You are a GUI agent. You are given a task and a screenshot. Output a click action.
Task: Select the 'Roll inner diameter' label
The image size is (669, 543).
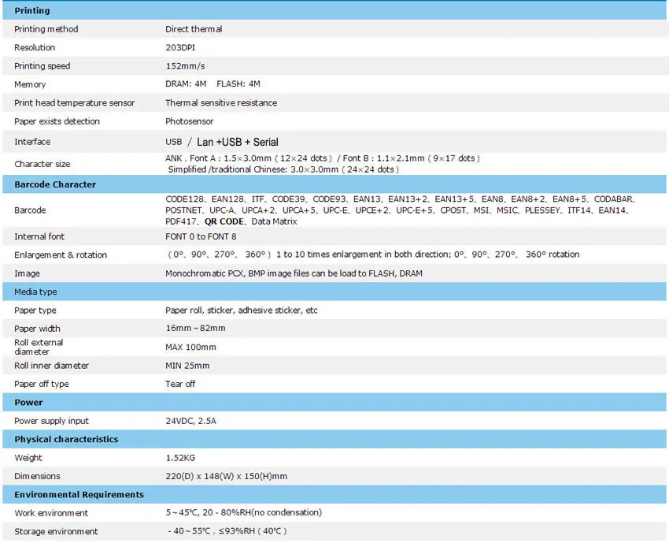(x=51, y=366)
